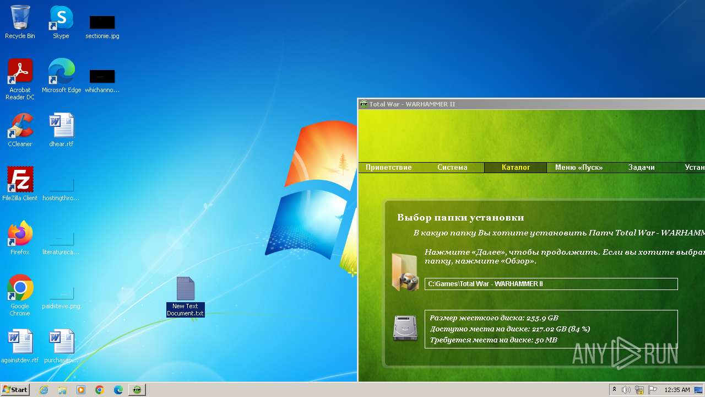This screenshot has height=397, width=705.
Task: Click the taskbar clock showing 12:35 AM
Action: (677, 390)
